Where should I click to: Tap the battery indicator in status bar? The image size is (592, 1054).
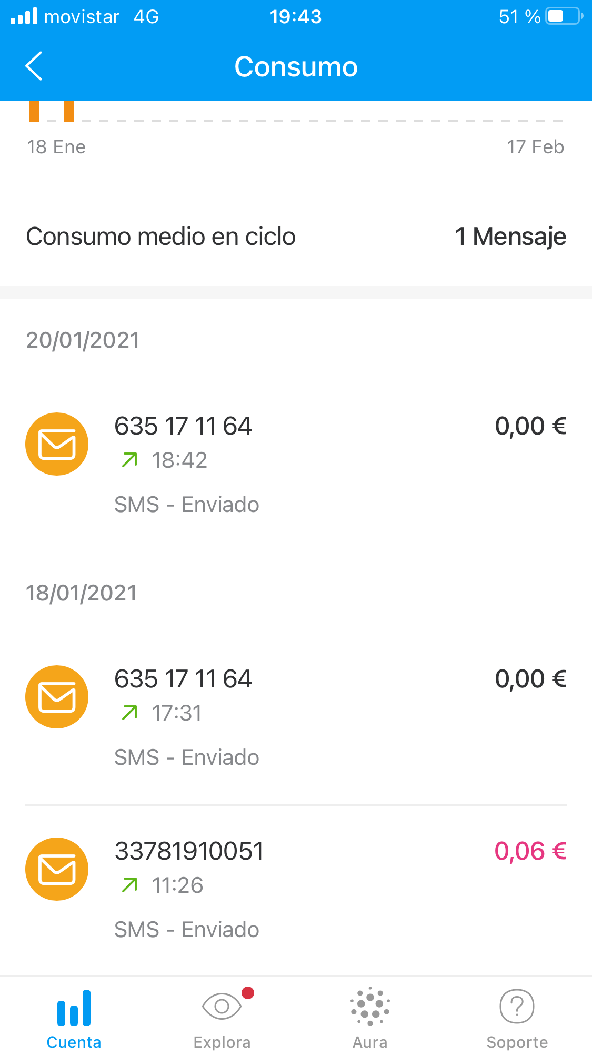(x=563, y=16)
